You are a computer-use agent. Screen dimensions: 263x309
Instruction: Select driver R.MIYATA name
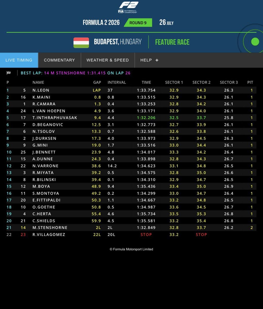(43, 173)
